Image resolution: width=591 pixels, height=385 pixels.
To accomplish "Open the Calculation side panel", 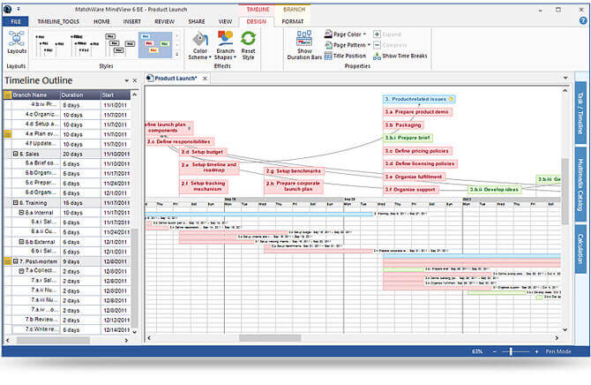I will 580,248.
